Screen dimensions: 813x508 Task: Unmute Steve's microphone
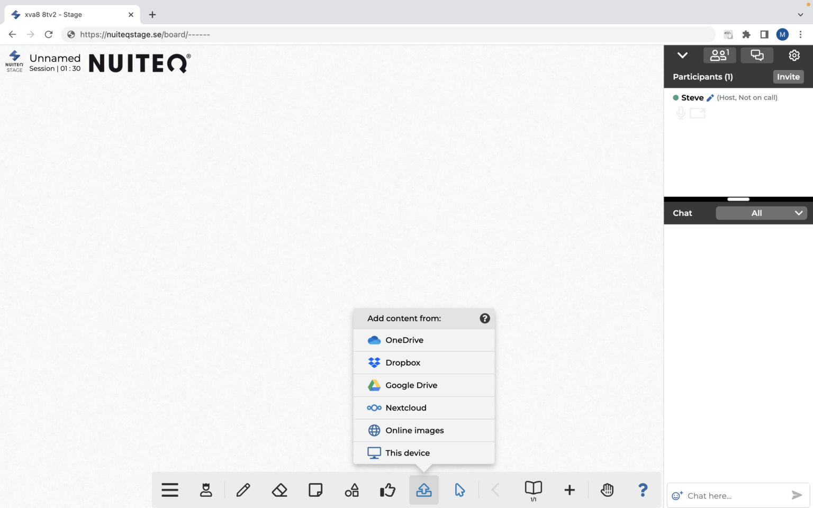(680, 112)
